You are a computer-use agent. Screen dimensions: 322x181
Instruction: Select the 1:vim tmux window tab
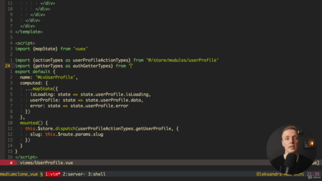click(53, 174)
